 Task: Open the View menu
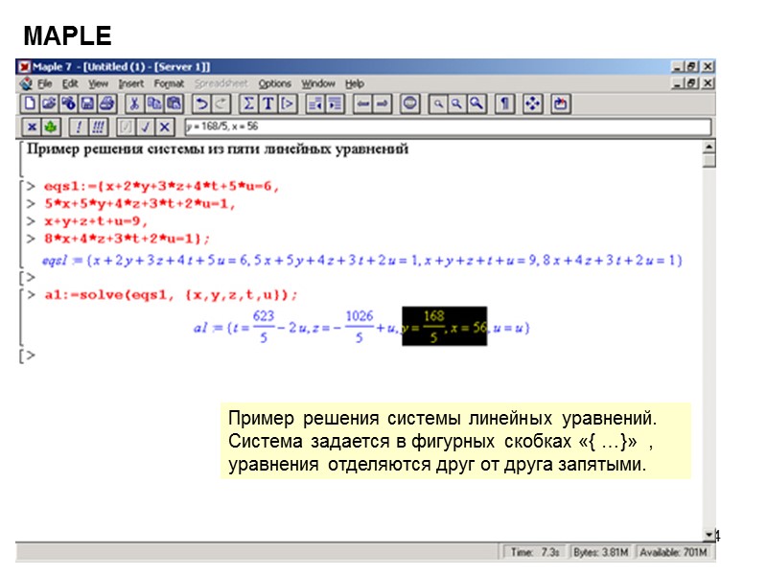click(x=99, y=83)
